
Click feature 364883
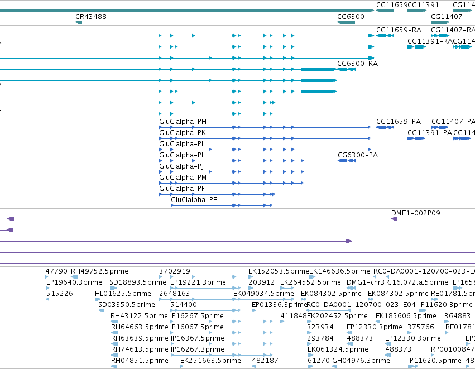(447, 322)
